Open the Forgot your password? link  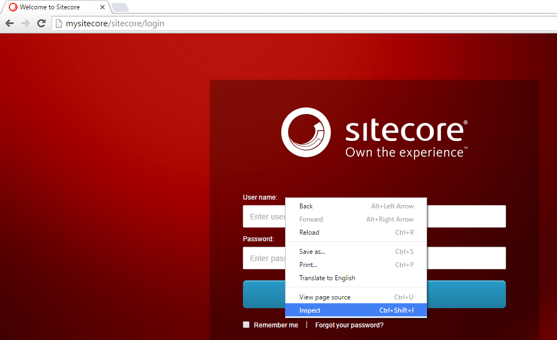(349, 325)
